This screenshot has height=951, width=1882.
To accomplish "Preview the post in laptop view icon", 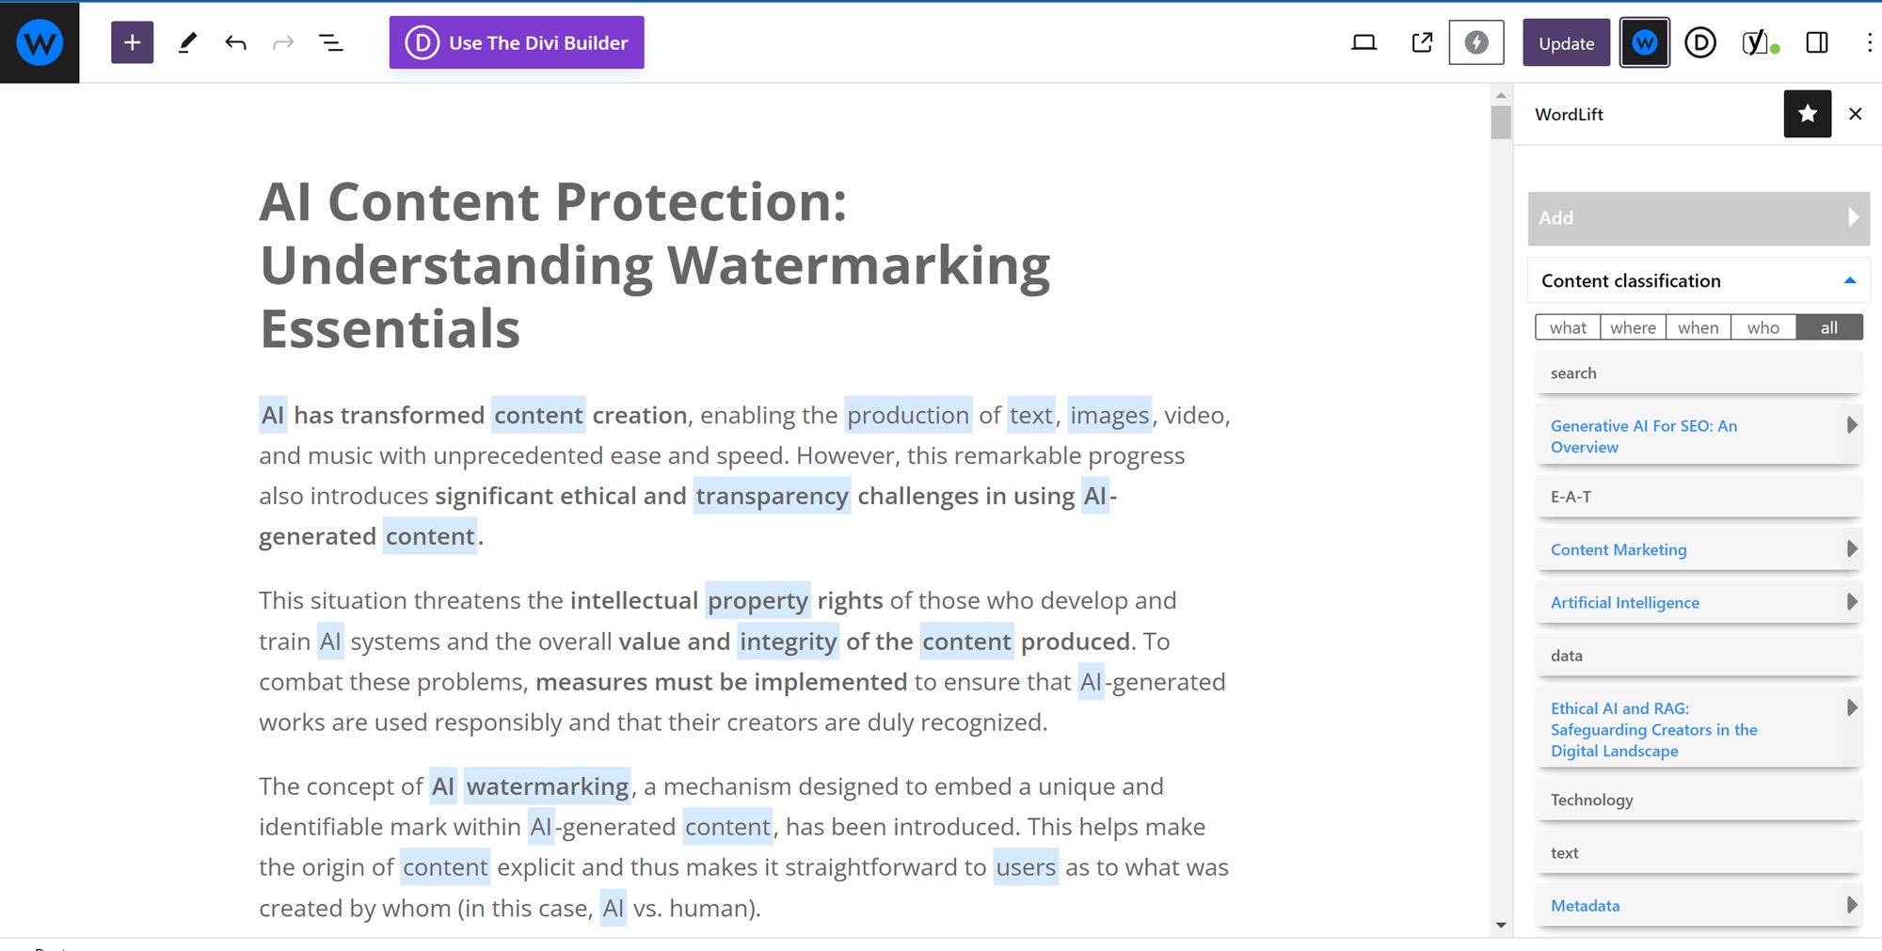I will click(x=1364, y=42).
